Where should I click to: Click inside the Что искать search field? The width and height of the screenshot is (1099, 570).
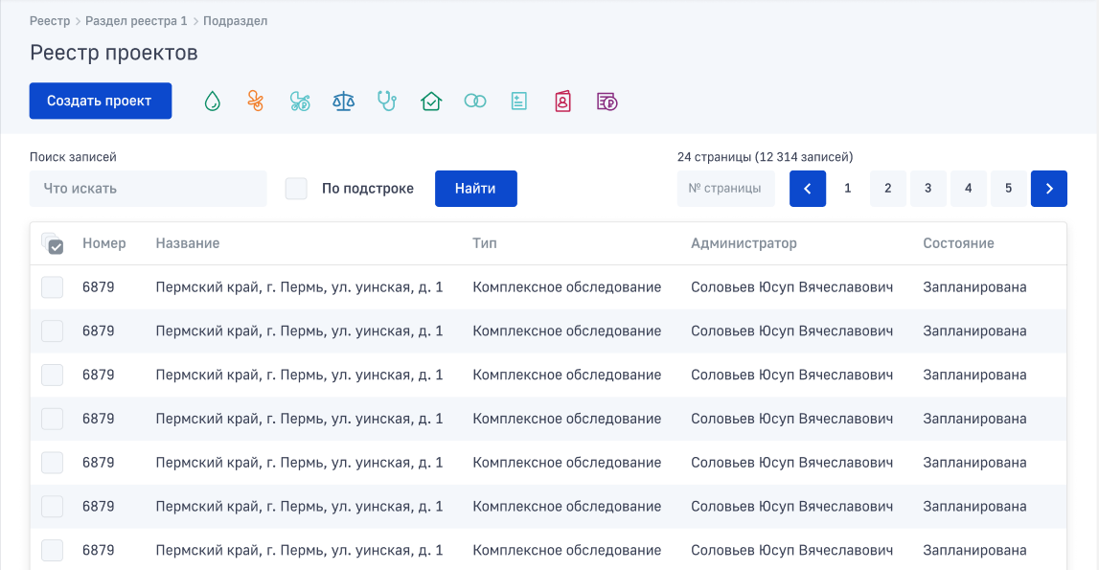[148, 188]
